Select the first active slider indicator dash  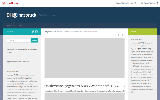coord(46,37)
